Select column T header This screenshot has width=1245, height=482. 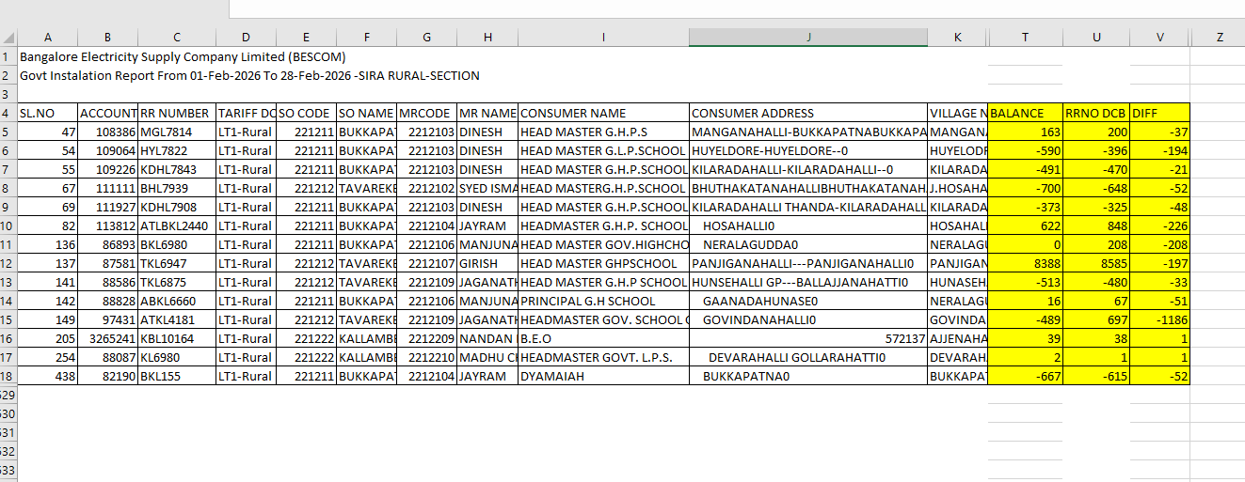1025,38
